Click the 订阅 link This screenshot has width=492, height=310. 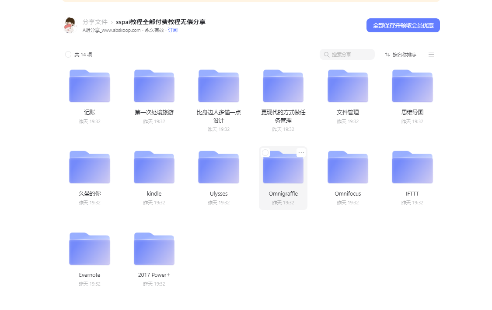pos(173,30)
